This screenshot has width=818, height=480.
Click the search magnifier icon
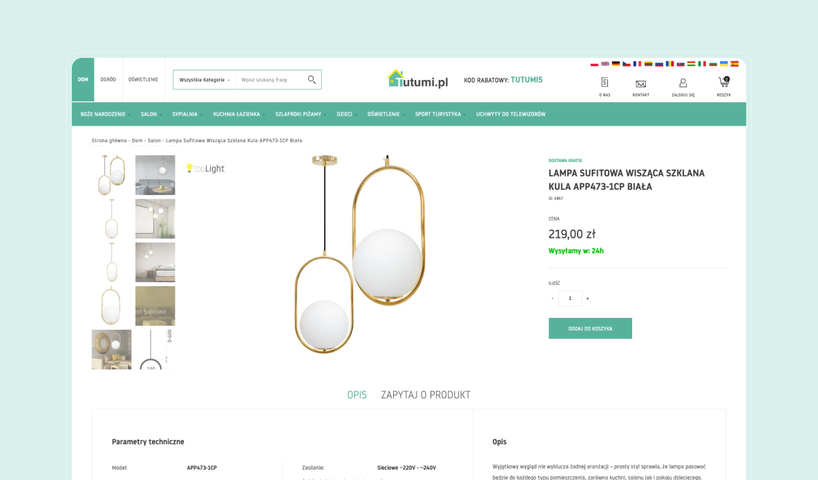tap(312, 79)
